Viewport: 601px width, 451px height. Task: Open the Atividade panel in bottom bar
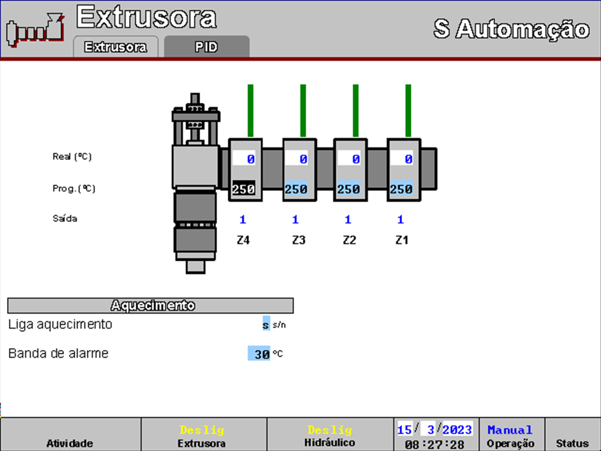[x=70, y=435]
